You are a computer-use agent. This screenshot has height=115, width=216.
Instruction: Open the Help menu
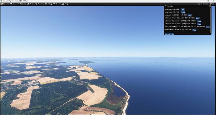[65, 4]
